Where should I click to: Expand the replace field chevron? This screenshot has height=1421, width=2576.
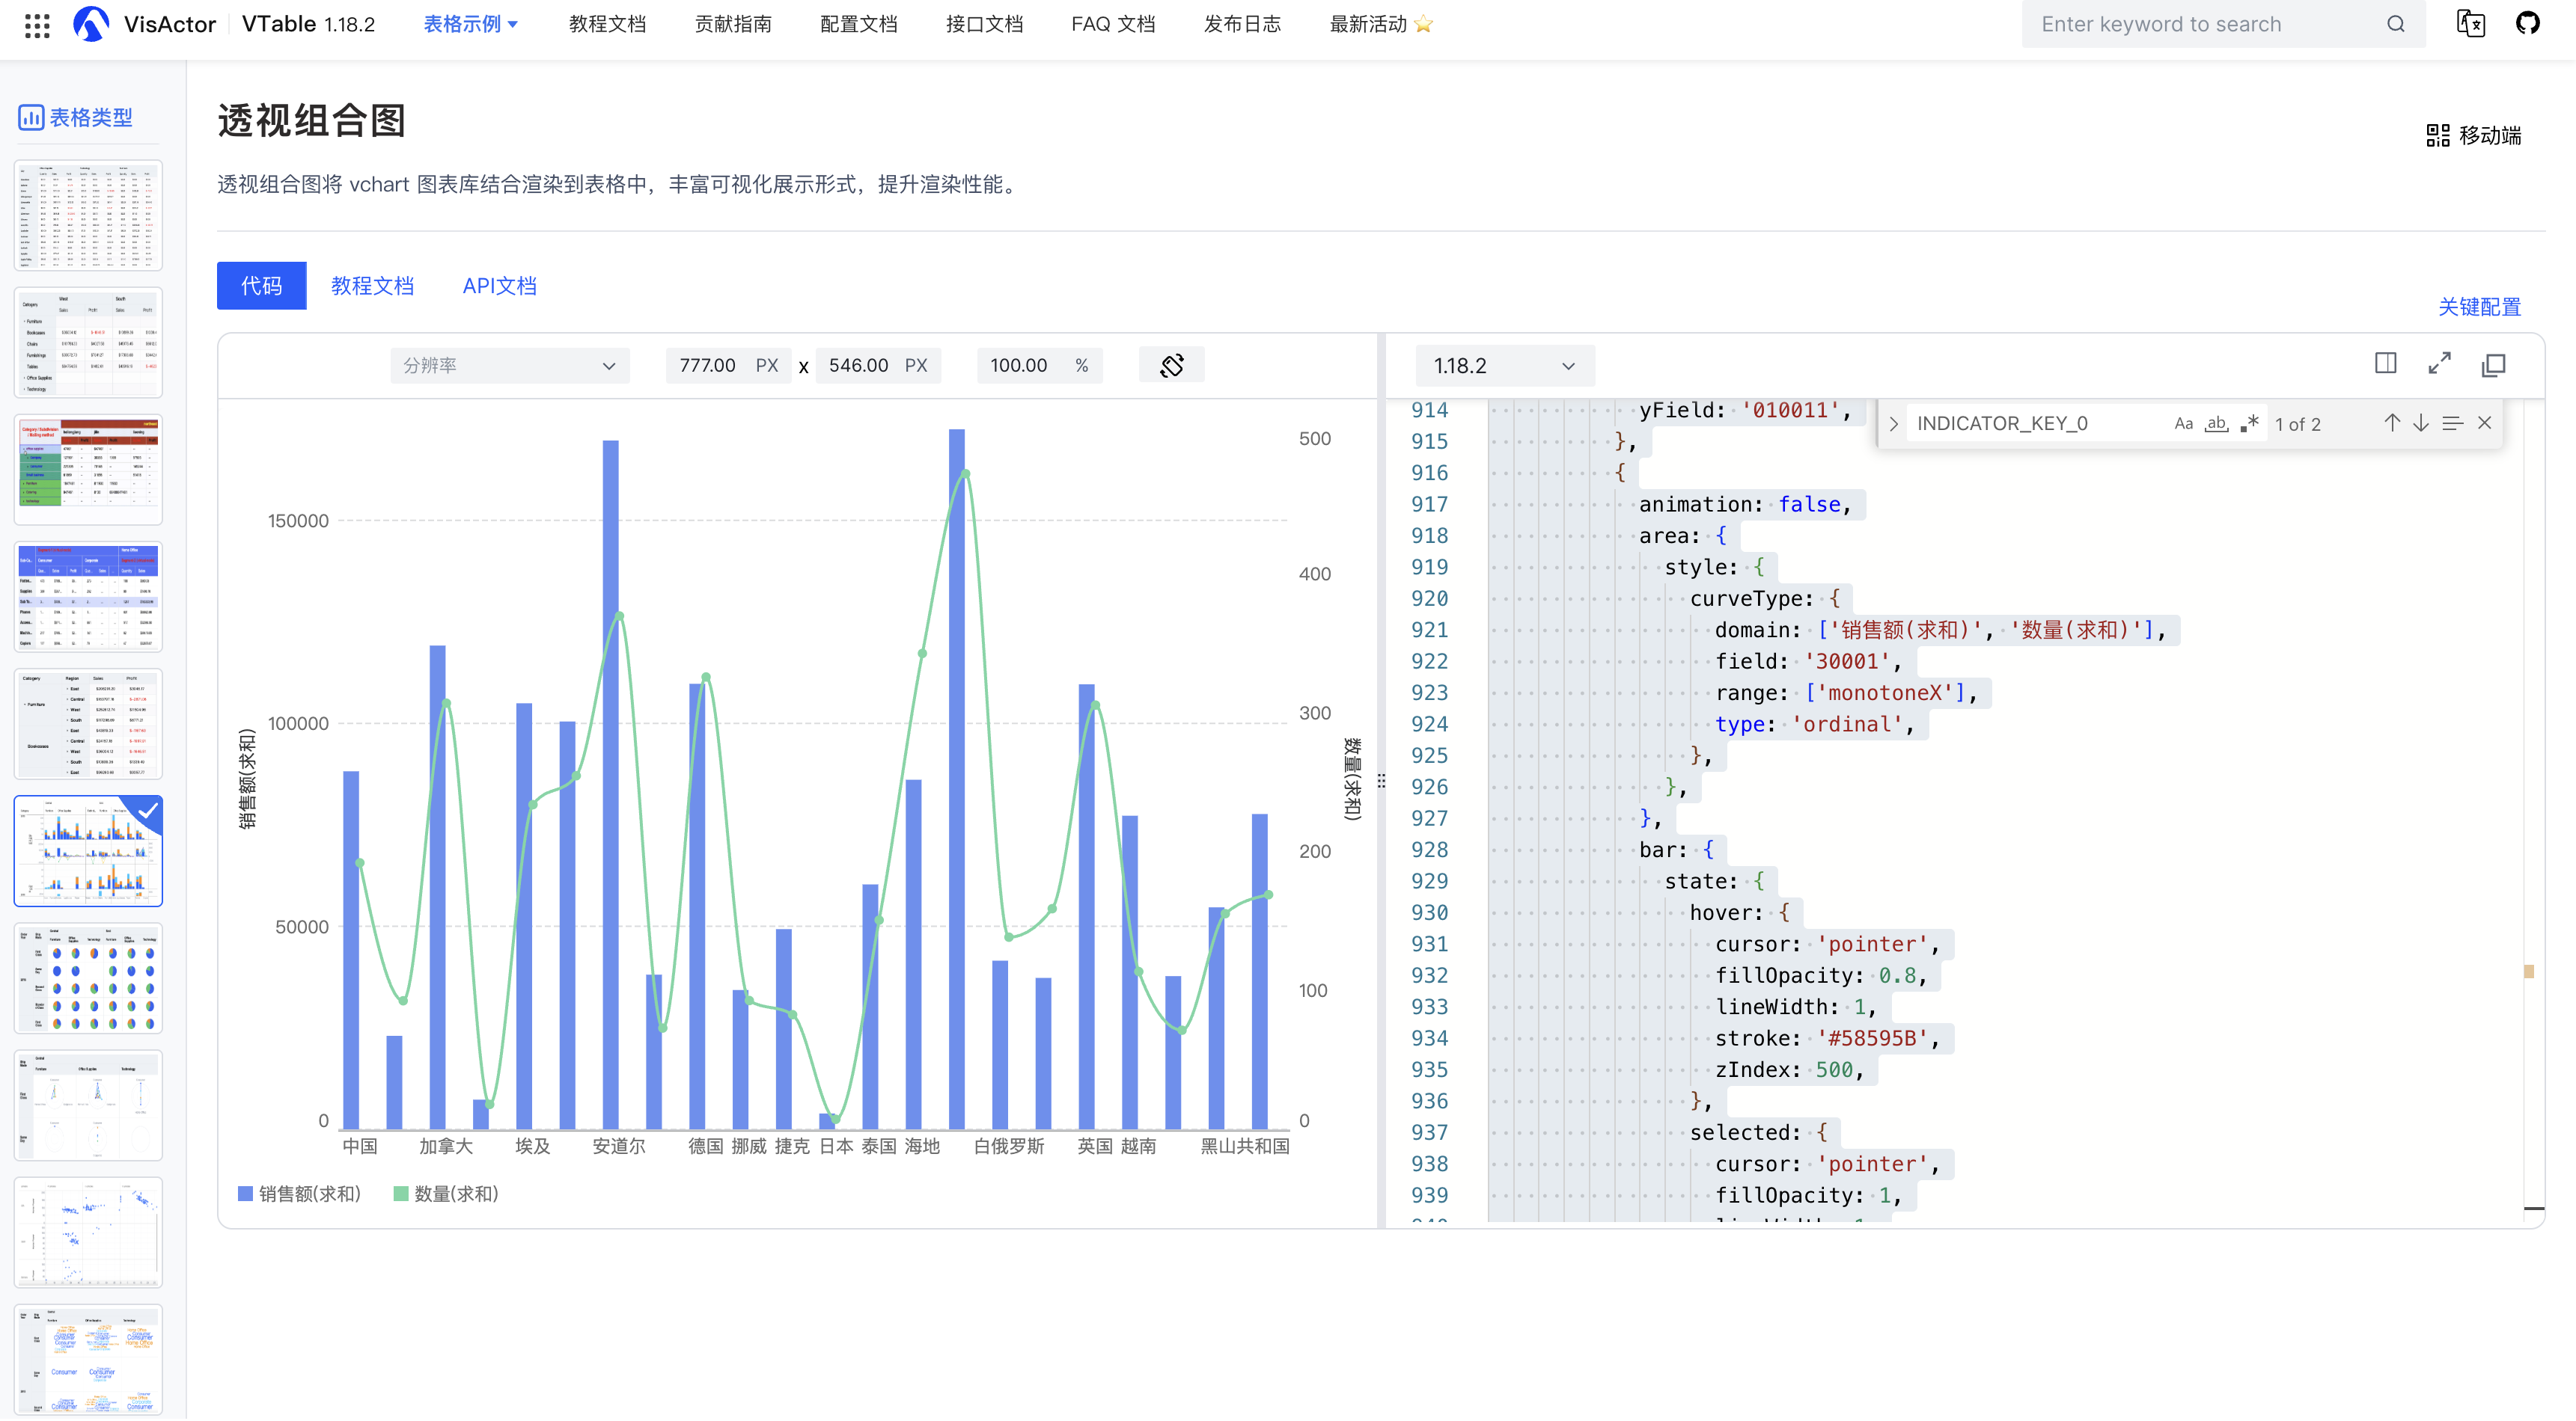[x=1893, y=424]
